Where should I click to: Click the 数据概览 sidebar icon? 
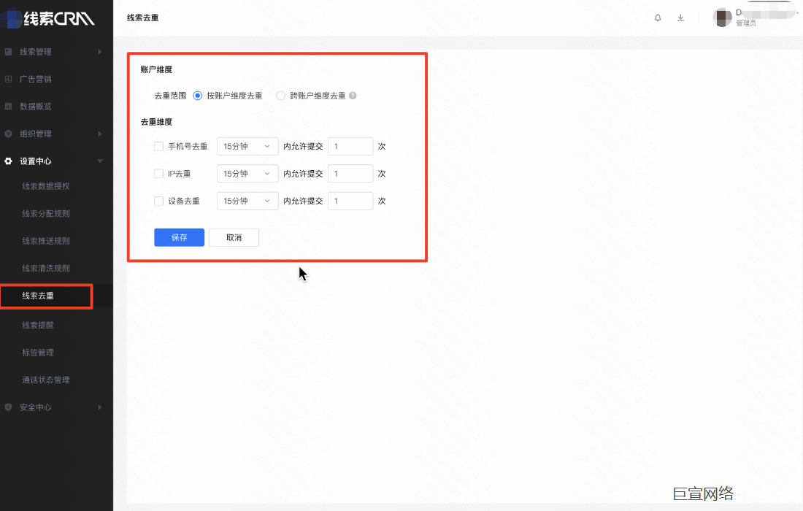tap(9, 107)
